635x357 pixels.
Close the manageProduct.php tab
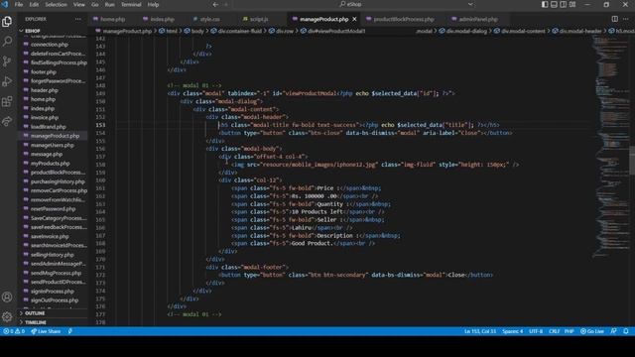354,19
